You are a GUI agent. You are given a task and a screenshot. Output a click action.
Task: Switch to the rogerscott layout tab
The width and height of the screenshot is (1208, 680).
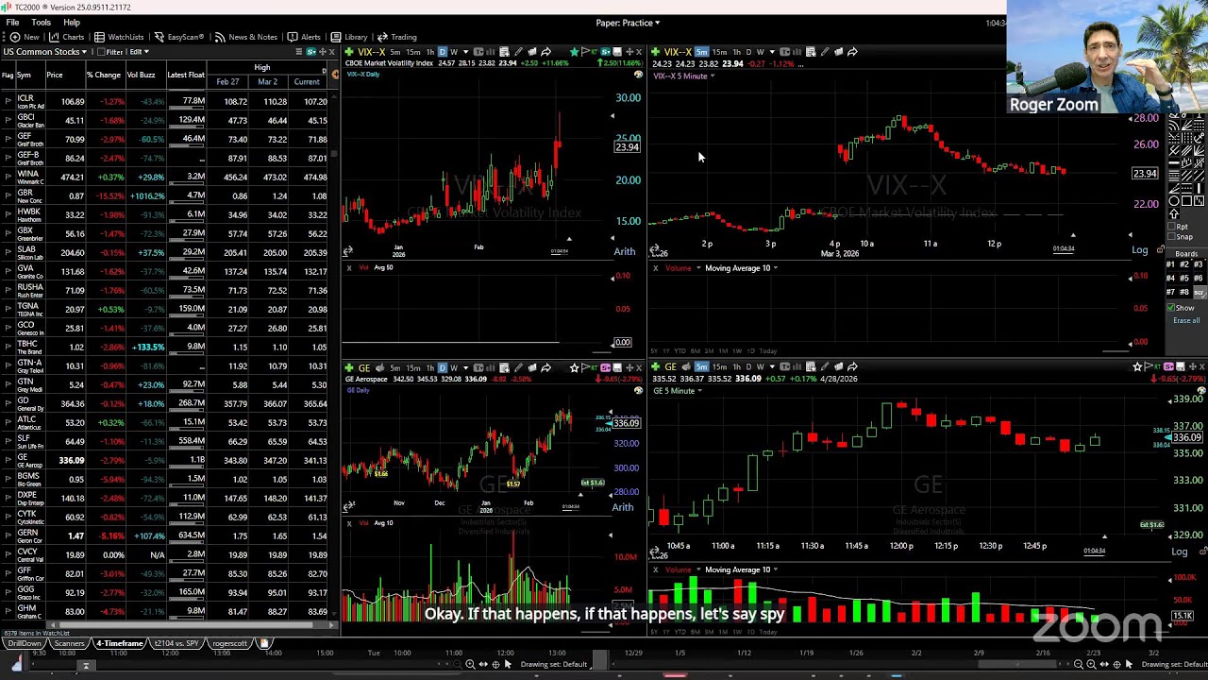(229, 644)
